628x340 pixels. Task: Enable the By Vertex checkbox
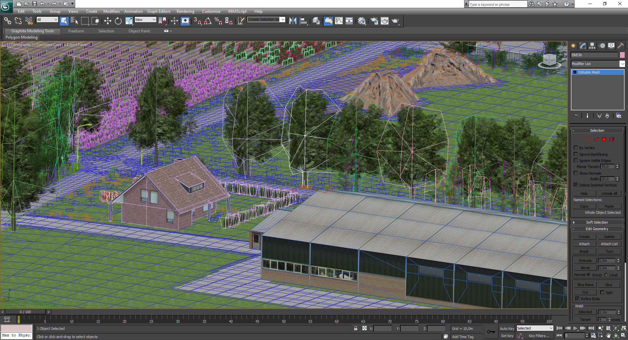click(576, 148)
